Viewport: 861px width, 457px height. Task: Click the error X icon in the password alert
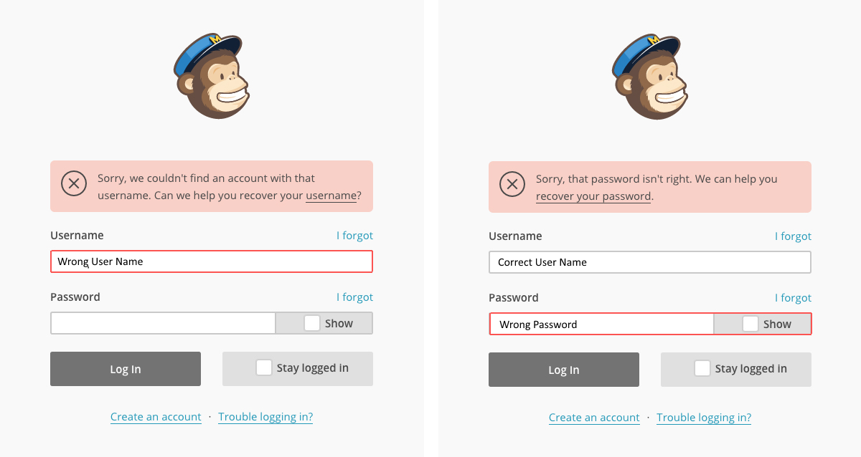(x=512, y=185)
